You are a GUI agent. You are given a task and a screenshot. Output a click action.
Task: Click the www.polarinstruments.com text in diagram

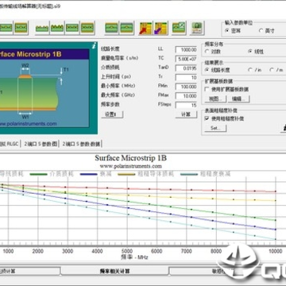pos(28,124)
